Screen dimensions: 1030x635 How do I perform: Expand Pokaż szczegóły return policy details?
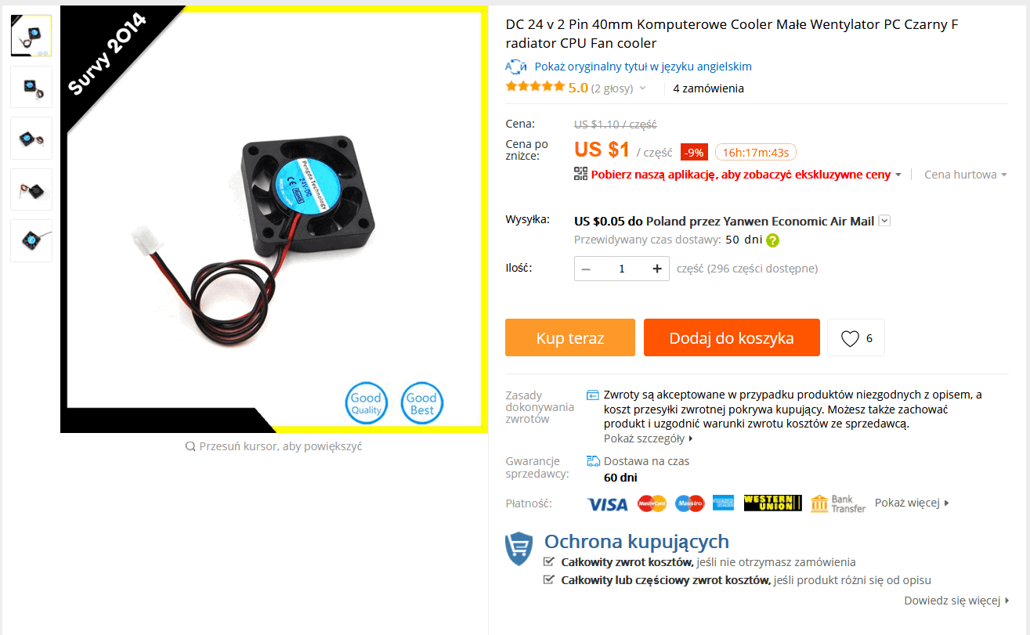click(x=649, y=438)
